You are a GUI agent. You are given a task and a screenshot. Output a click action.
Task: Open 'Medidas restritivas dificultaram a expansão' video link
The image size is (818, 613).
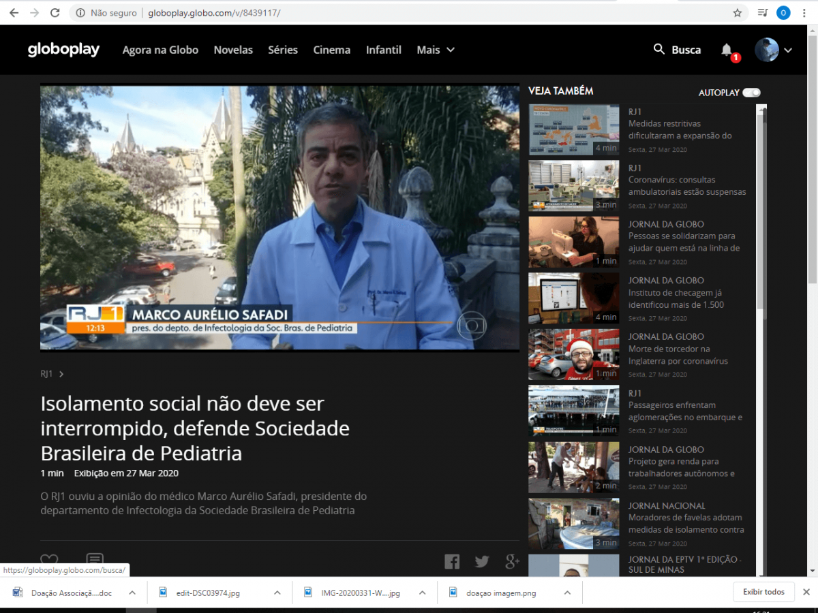coord(680,129)
